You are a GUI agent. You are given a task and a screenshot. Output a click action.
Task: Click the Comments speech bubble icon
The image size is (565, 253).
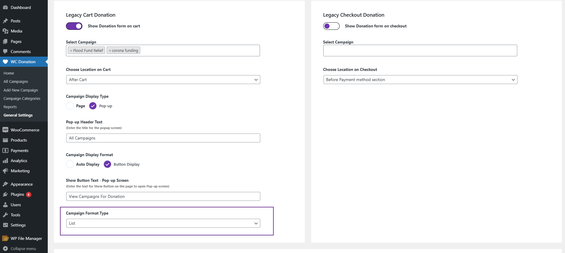click(5, 52)
